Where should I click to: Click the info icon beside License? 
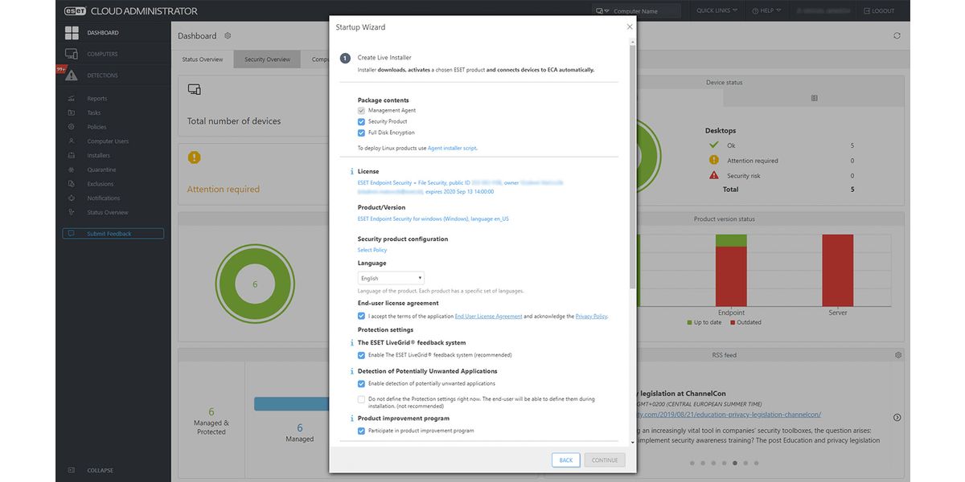pyautogui.click(x=351, y=172)
